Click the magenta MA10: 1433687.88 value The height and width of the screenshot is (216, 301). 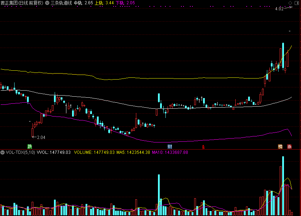(170, 152)
